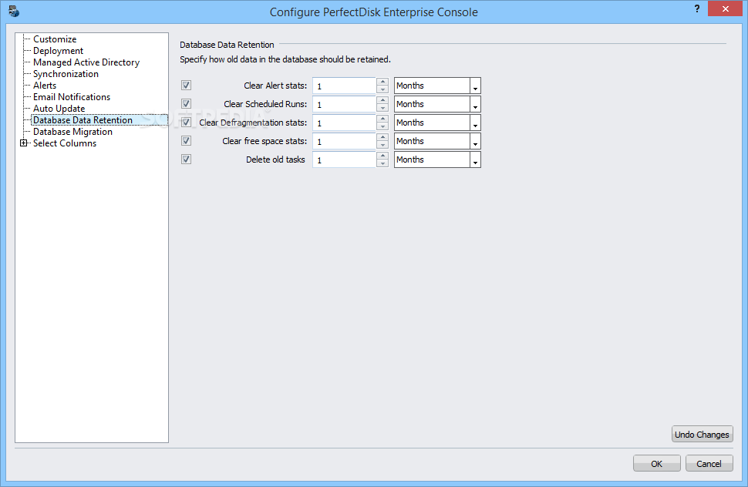Click the Undo Changes button
This screenshot has height=487, width=748.
(x=703, y=434)
